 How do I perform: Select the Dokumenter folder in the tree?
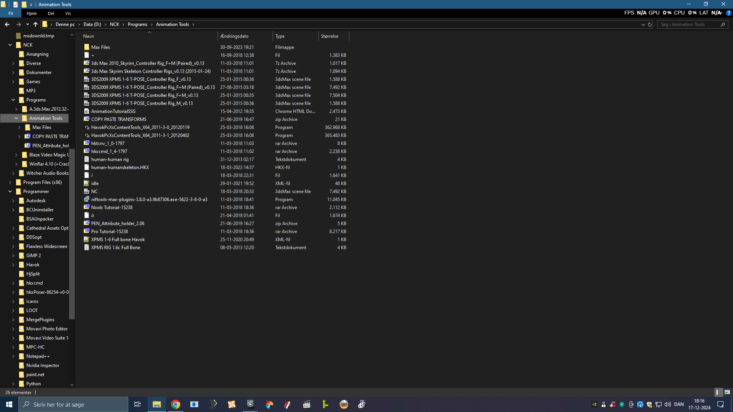point(39,72)
